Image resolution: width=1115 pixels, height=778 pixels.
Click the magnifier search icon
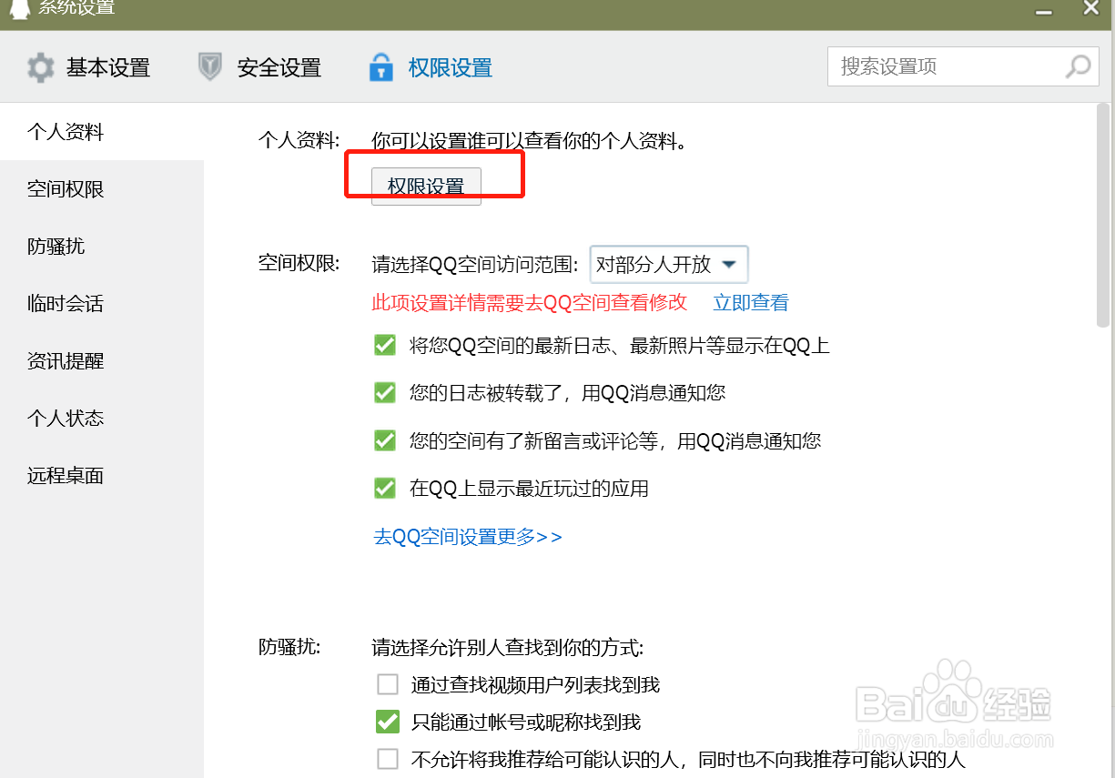[x=1078, y=66]
